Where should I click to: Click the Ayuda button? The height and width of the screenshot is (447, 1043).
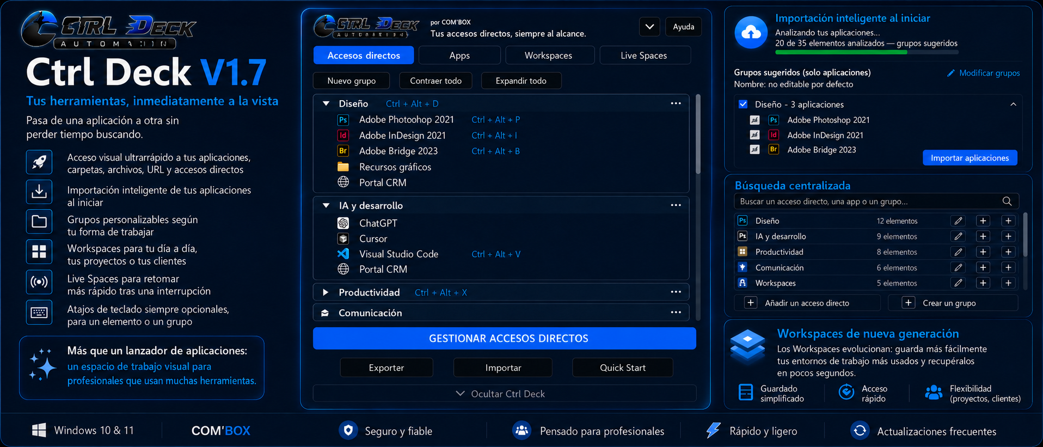[684, 27]
